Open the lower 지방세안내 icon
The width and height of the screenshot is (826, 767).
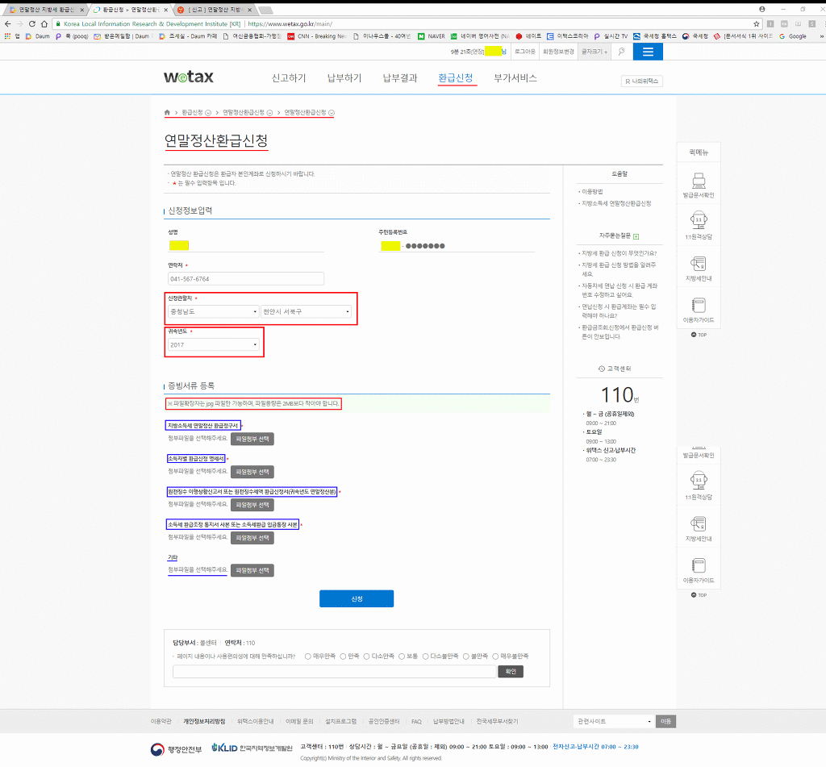tap(699, 523)
